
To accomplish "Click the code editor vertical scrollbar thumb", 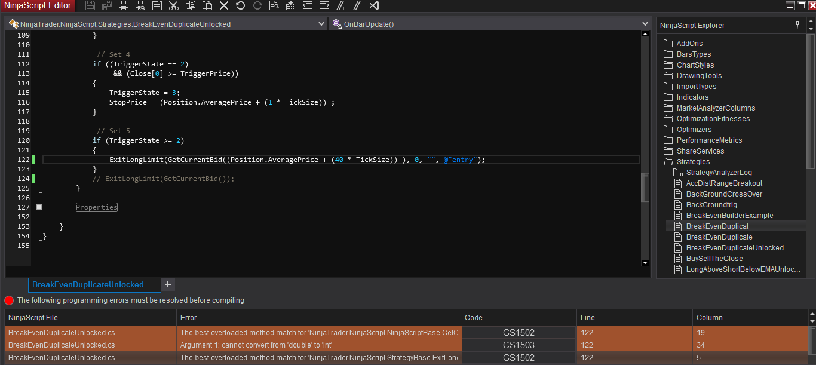I will (x=645, y=188).
